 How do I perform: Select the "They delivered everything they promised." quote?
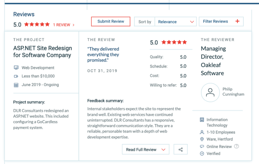[103, 55]
